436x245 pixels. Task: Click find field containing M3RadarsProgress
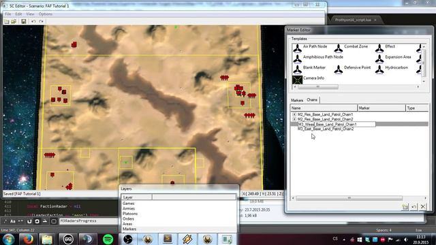(89, 221)
